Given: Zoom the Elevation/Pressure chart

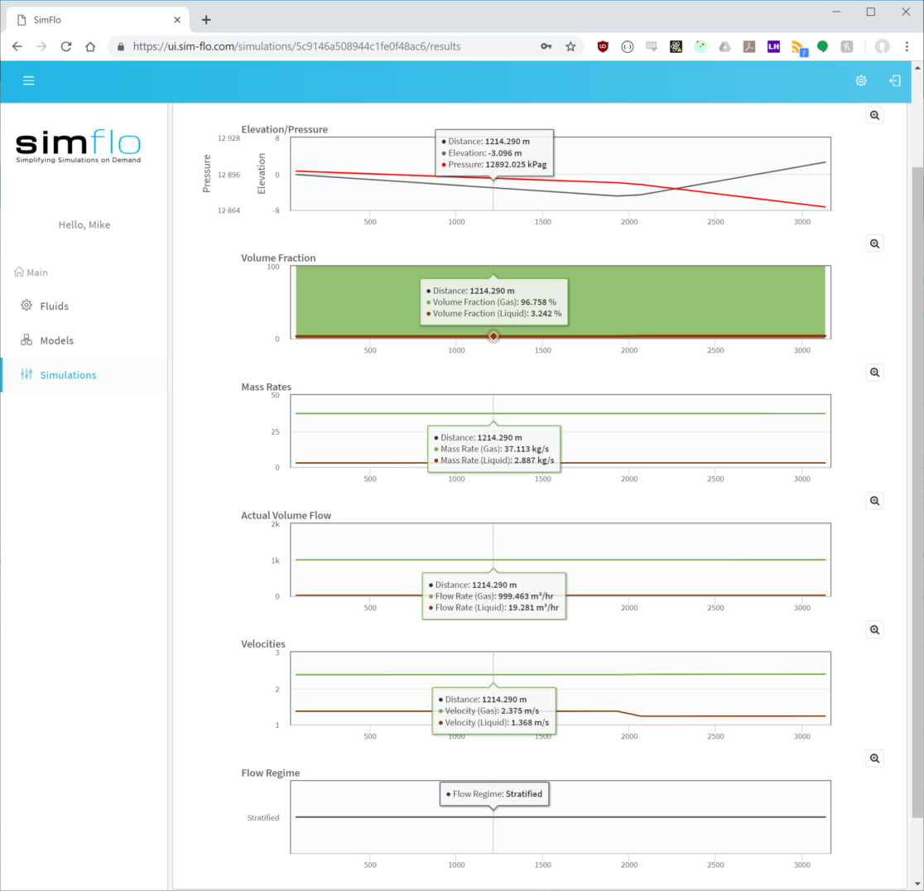Looking at the screenshot, I should [874, 115].
